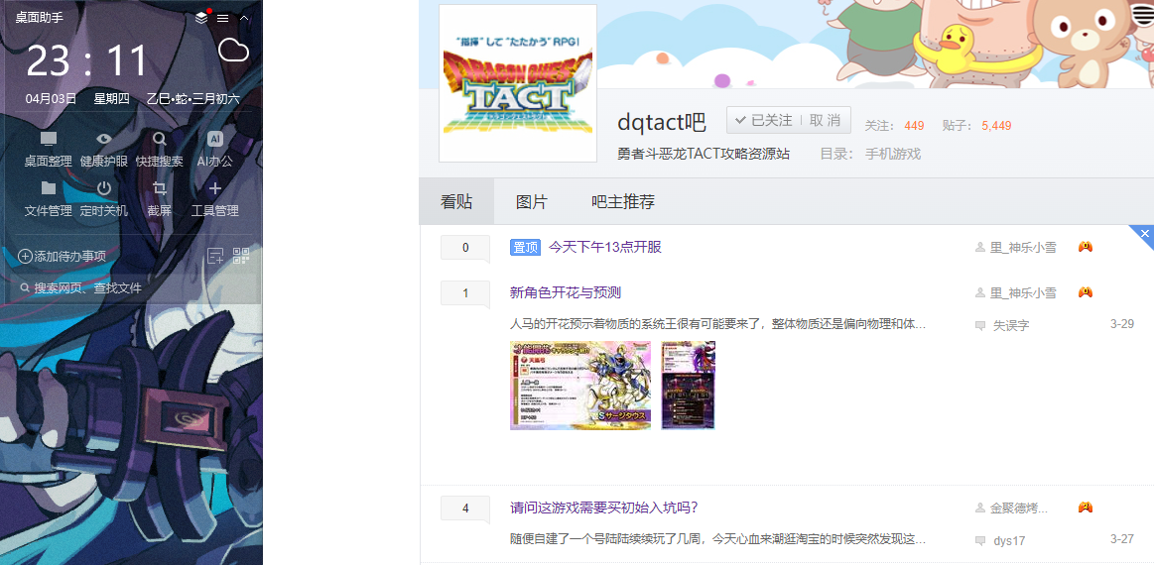
Task: Open the hamburger menu in desktop assistant
Action: (x=223, y=18)
